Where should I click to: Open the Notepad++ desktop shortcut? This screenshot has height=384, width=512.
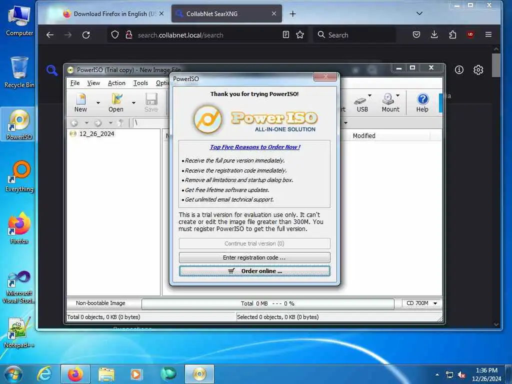pos(19,332)
